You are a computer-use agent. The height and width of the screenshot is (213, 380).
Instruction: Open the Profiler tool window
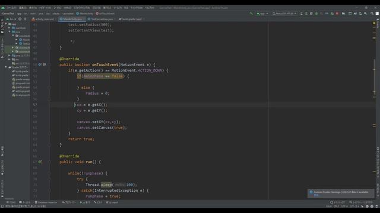[x=69, y=202]
